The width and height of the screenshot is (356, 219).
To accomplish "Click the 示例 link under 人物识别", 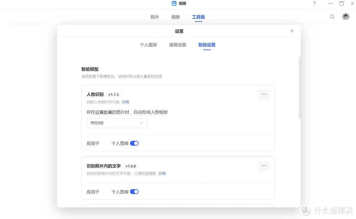I will 125,102.
